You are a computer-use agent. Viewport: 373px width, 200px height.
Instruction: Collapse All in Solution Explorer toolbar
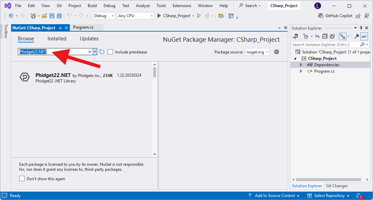coord(325,36)
